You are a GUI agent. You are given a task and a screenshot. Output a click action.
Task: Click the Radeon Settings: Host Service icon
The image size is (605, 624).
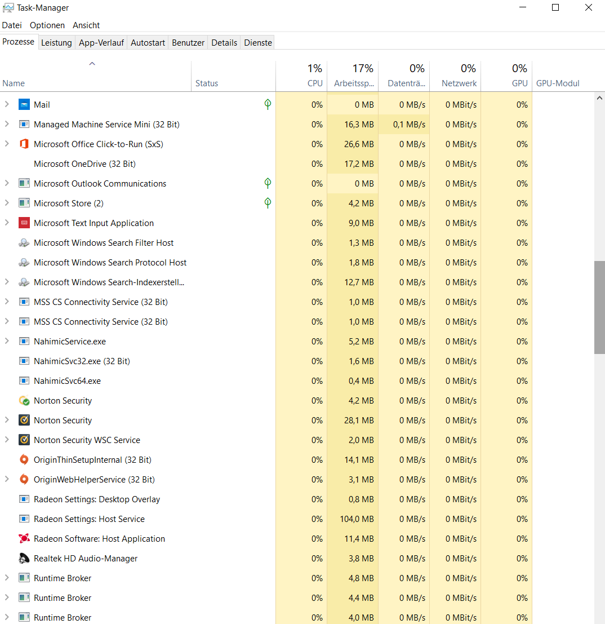24,519
